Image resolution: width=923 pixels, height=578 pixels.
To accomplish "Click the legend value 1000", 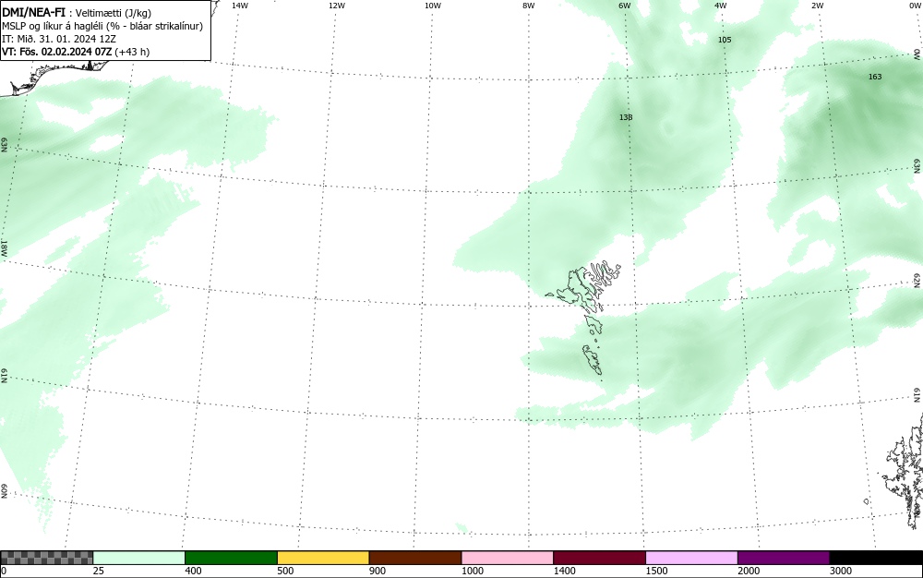I will tap(472, 571).
